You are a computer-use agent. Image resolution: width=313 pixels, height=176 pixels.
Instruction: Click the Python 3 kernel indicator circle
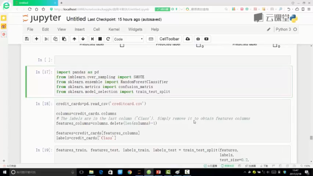[x=295, y=30]
